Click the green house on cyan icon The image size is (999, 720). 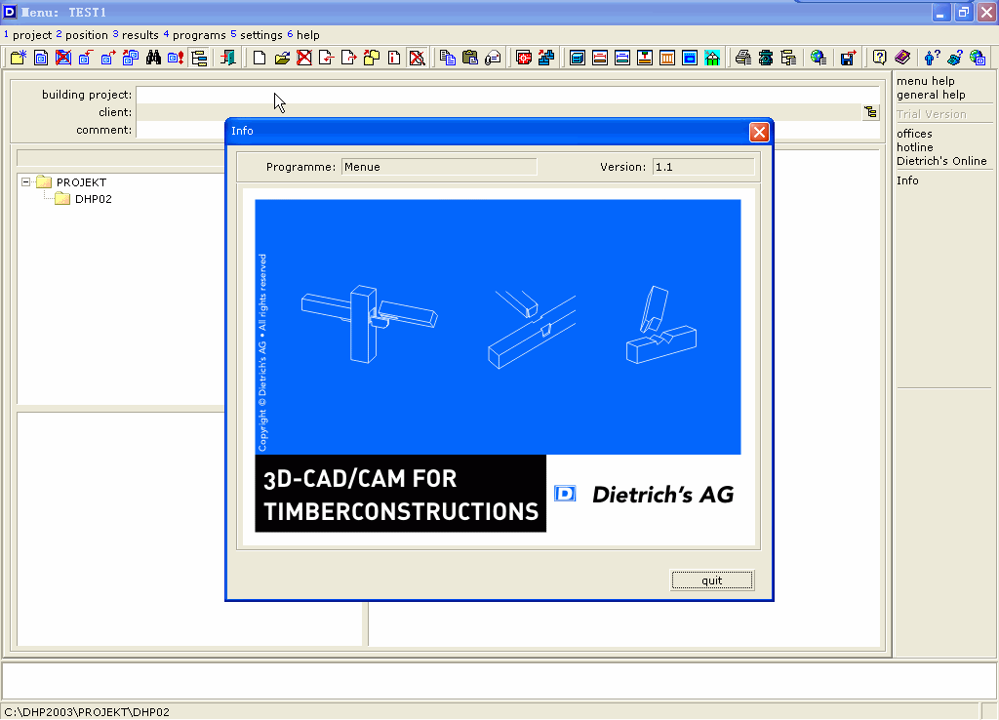click(x=712, y=58)
